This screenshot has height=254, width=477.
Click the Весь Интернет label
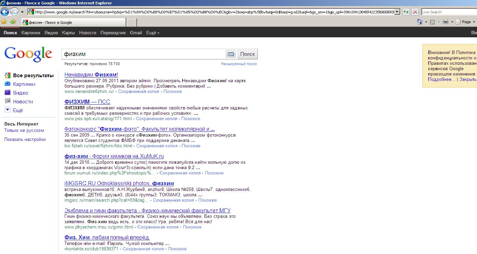21,124
